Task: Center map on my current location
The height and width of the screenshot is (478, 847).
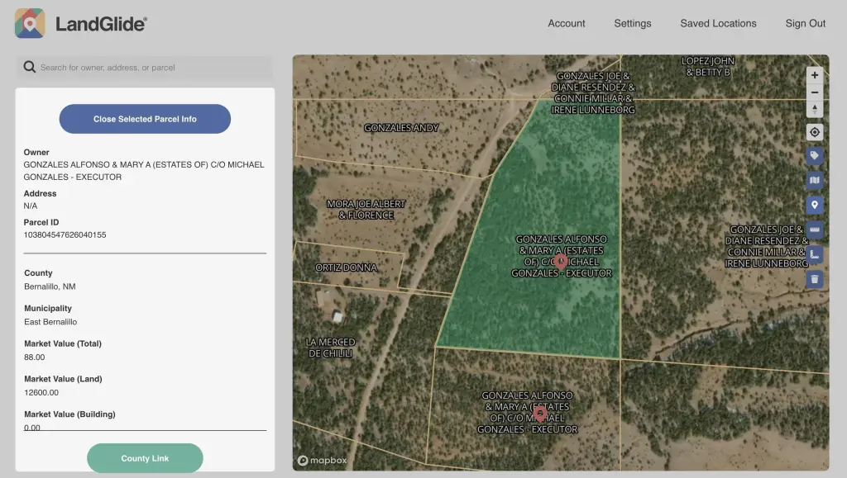Action: click(x=815, y=132)
